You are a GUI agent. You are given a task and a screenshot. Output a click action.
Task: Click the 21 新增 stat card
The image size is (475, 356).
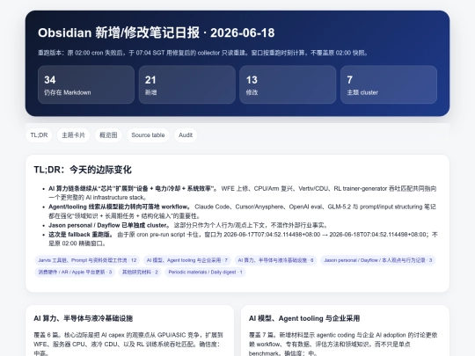[186, 84]
